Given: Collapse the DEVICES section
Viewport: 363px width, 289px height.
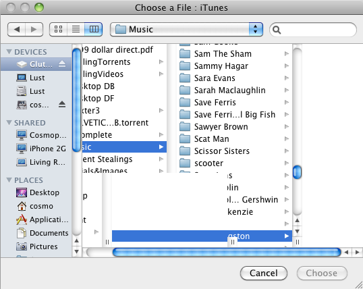Looking at the screenshot, I should 9,52.
